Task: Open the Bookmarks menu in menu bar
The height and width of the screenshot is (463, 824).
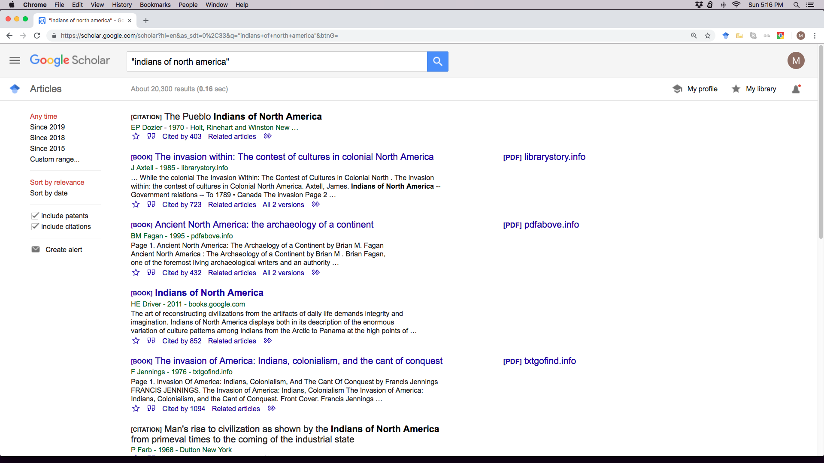Action: coord(155,5)
